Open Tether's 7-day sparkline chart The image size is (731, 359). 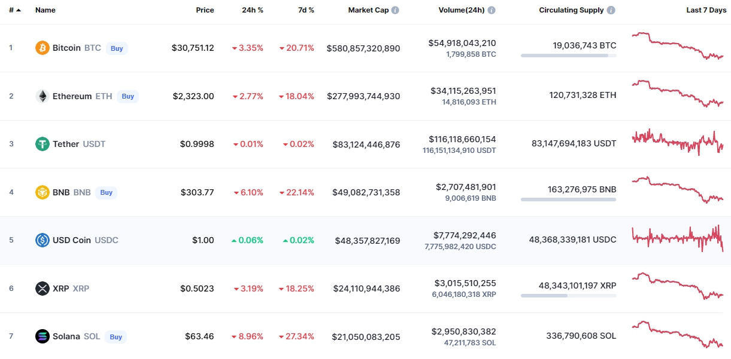678,142
